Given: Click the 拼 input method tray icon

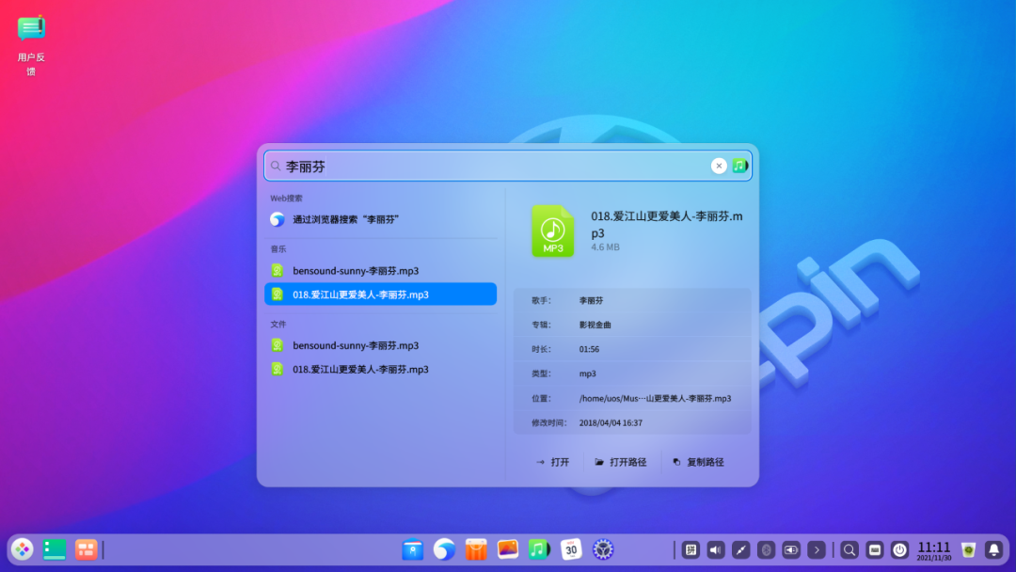Looking at the screenshot, I should pos(691,550).
